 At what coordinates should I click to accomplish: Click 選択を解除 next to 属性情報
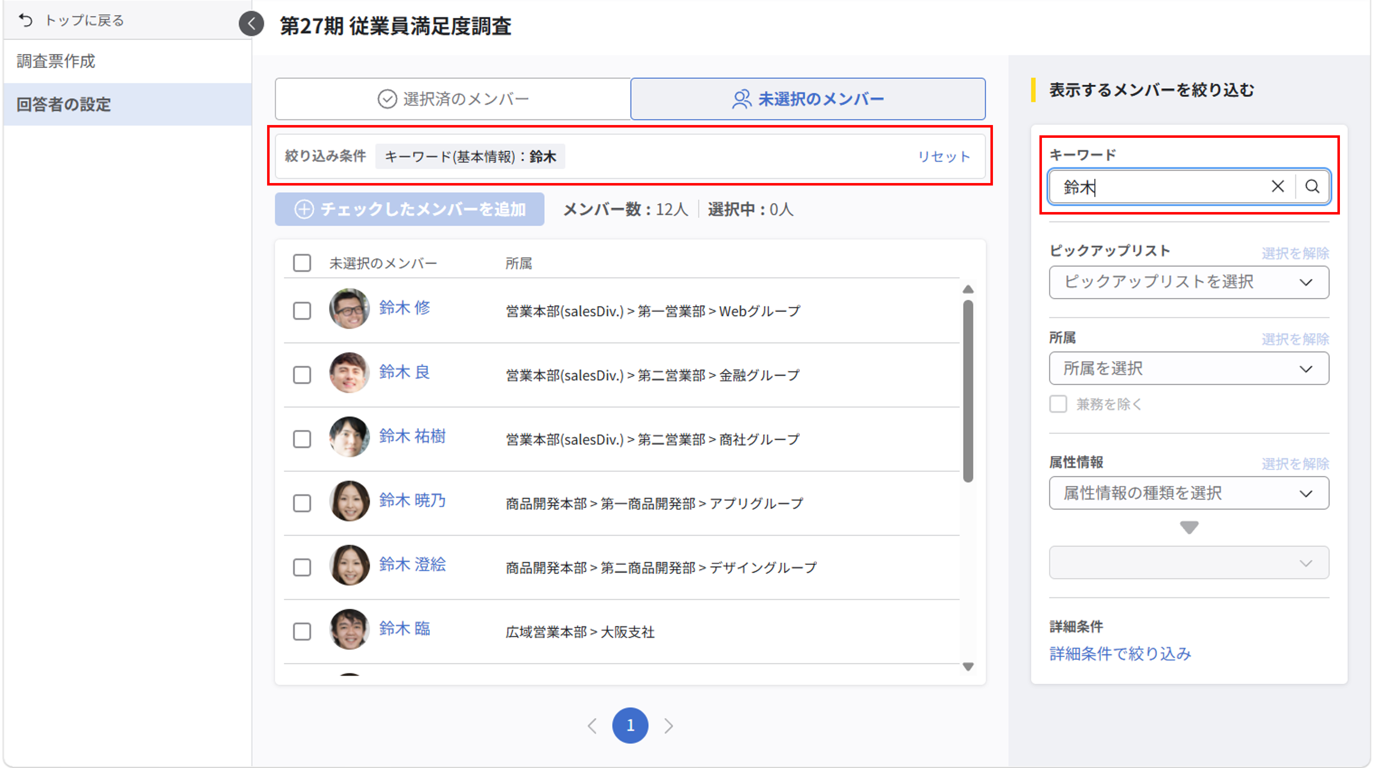click(1295, 463)
